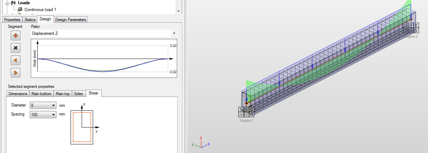Click Support 1 rx constraint box

pos(241,114)
